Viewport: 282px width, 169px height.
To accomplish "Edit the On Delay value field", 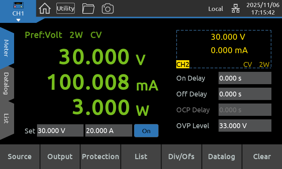I will (245, 78).
